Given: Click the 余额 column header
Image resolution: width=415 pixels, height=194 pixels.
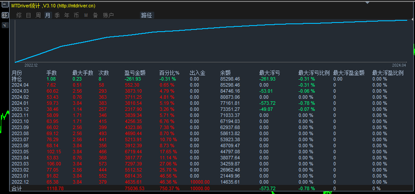Looking at the screenshot, I should coord(226,73).
